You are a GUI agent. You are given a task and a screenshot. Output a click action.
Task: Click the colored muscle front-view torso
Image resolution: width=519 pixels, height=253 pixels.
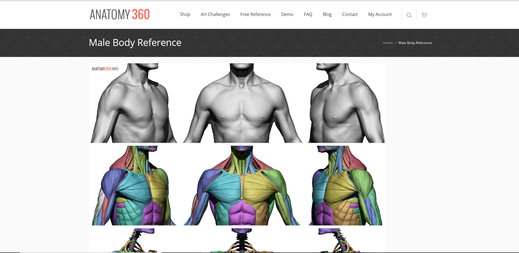(242, 186)
